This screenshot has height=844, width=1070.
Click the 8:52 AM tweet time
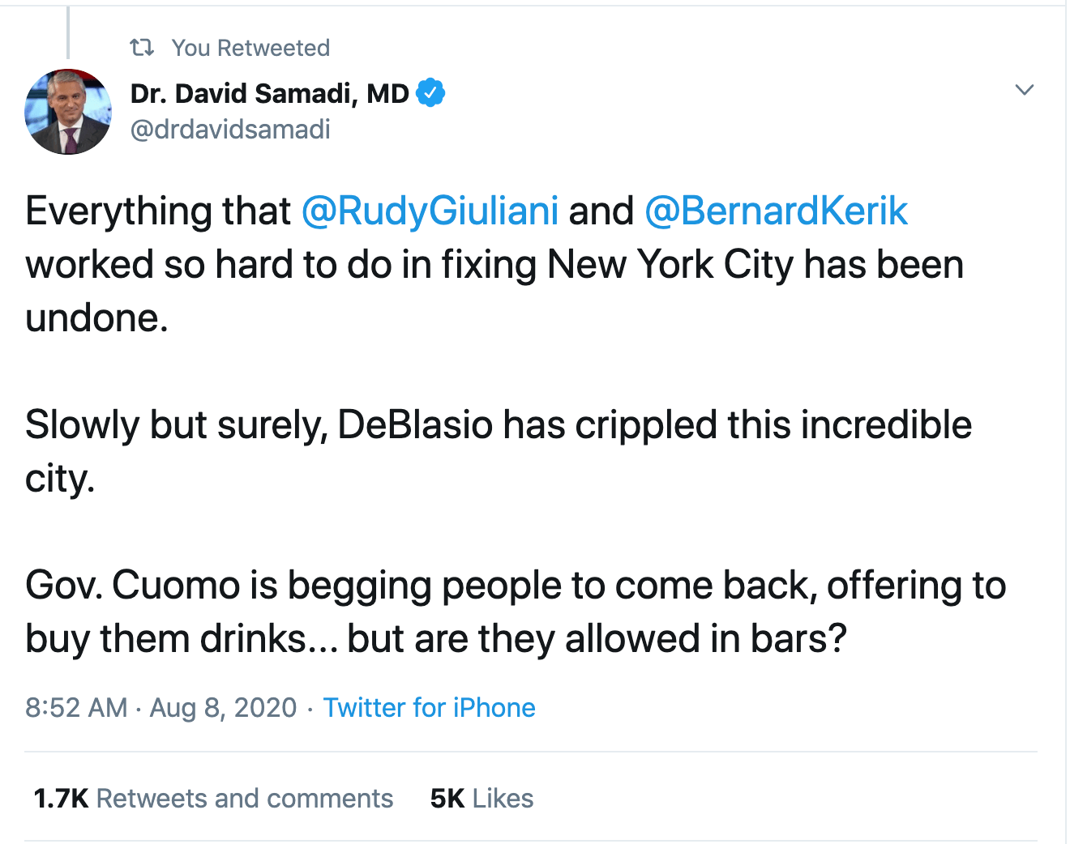76,708
